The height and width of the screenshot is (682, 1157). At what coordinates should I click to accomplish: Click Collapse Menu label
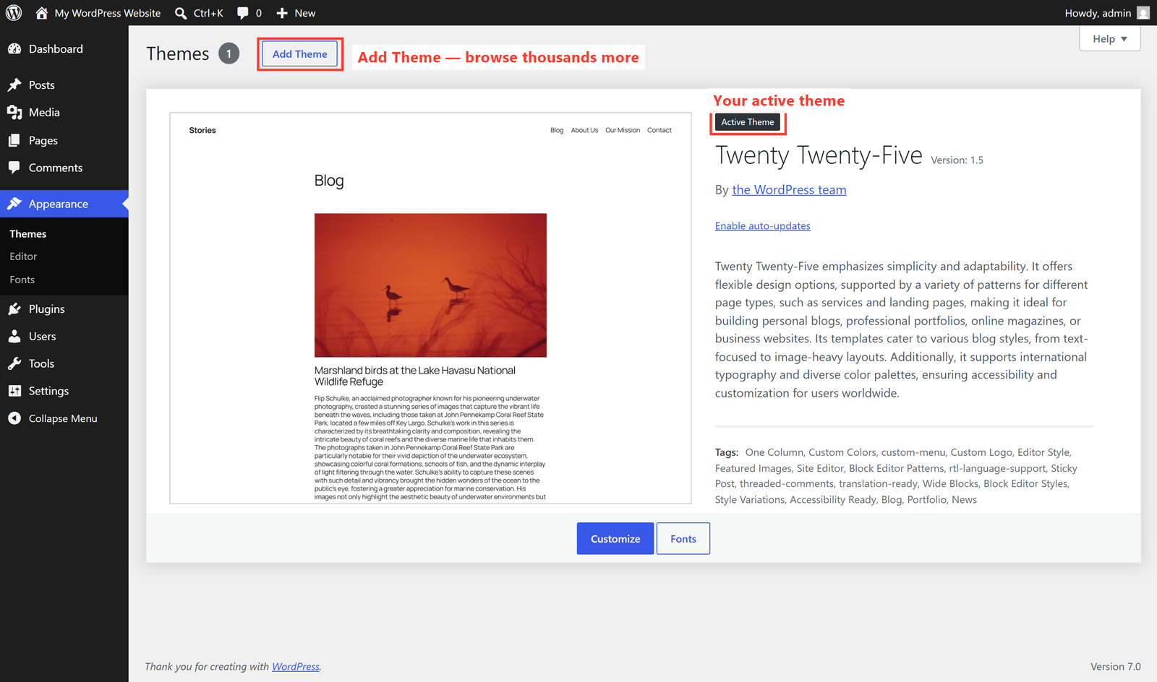tap(63, 418)
